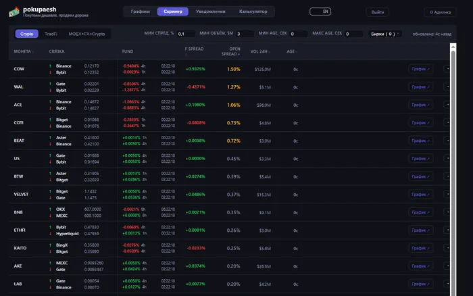
Task: Open График for ACE row
Action: [x=420, y=105]
